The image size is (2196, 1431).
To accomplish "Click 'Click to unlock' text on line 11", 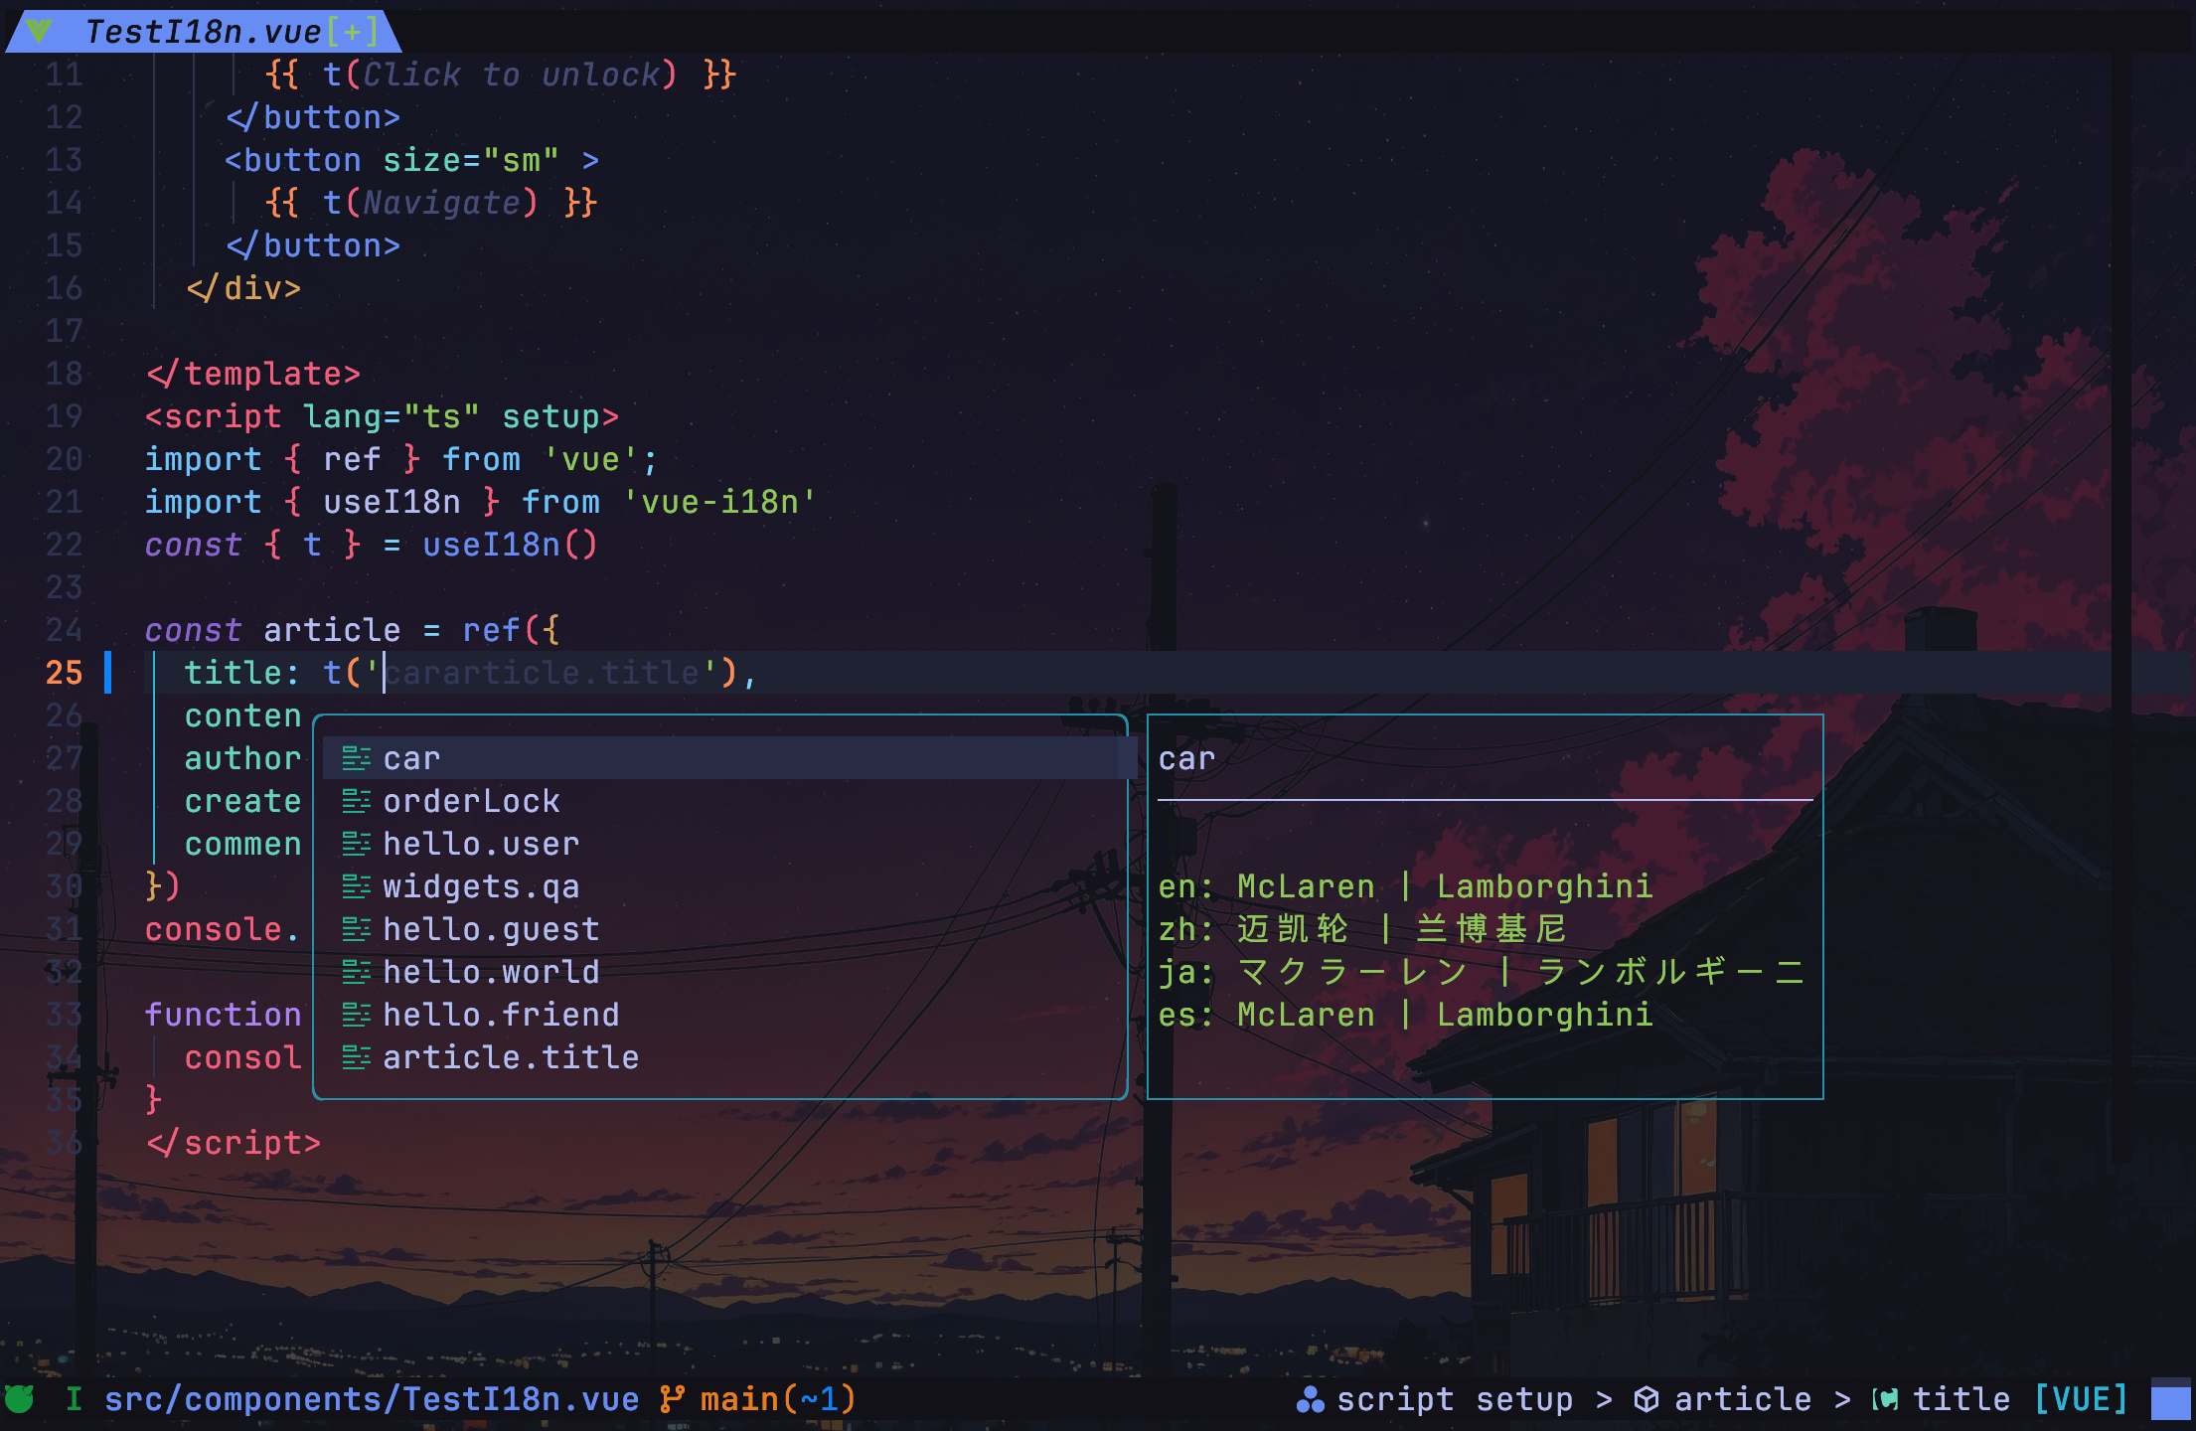I will (511, 75).
